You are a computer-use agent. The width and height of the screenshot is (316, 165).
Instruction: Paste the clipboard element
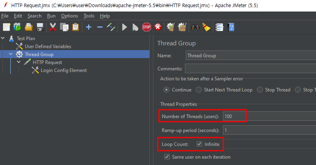pos(76,27)
